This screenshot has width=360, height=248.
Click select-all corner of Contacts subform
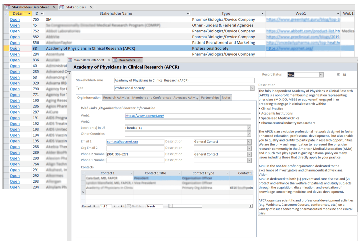83,173
